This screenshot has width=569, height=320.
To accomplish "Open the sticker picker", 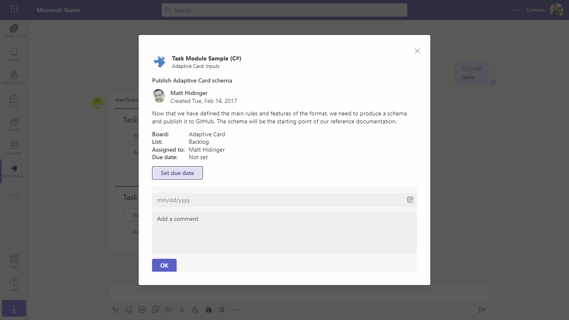I will [155, 310].
